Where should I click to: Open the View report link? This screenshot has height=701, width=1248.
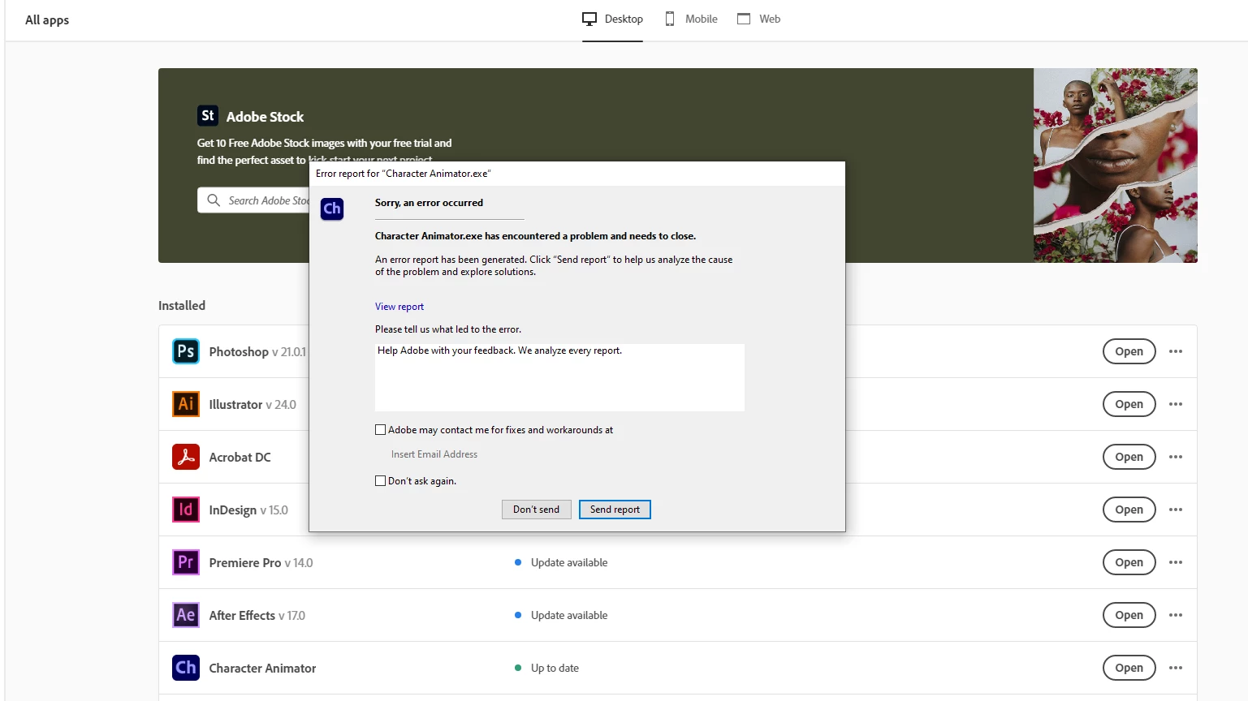tap(399, 307)
